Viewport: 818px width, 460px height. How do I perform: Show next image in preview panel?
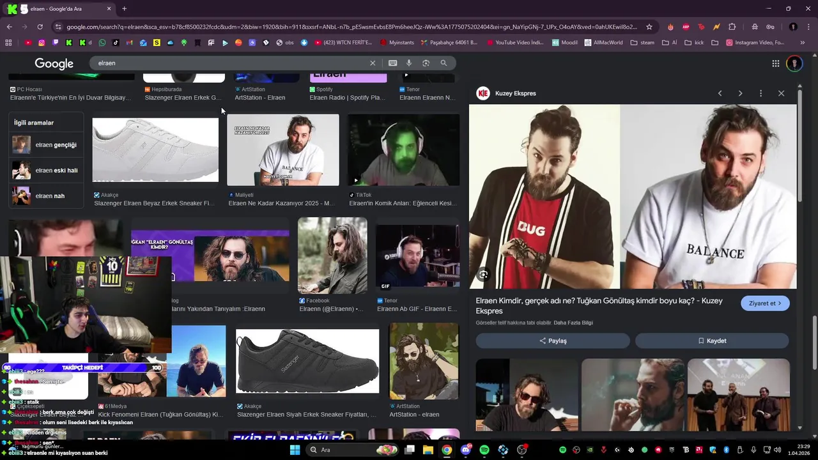click(740, 93)
